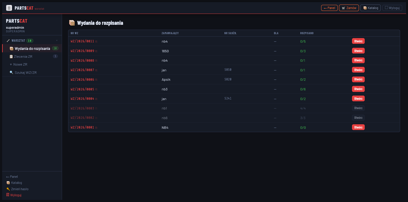Click copy icon next to WZ/2026/0004

(x=97, y=99)
